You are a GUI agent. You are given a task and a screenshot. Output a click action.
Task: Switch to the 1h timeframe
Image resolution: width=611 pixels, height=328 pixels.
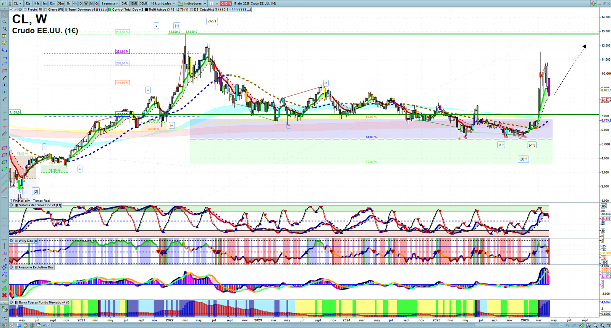(68, 3)
